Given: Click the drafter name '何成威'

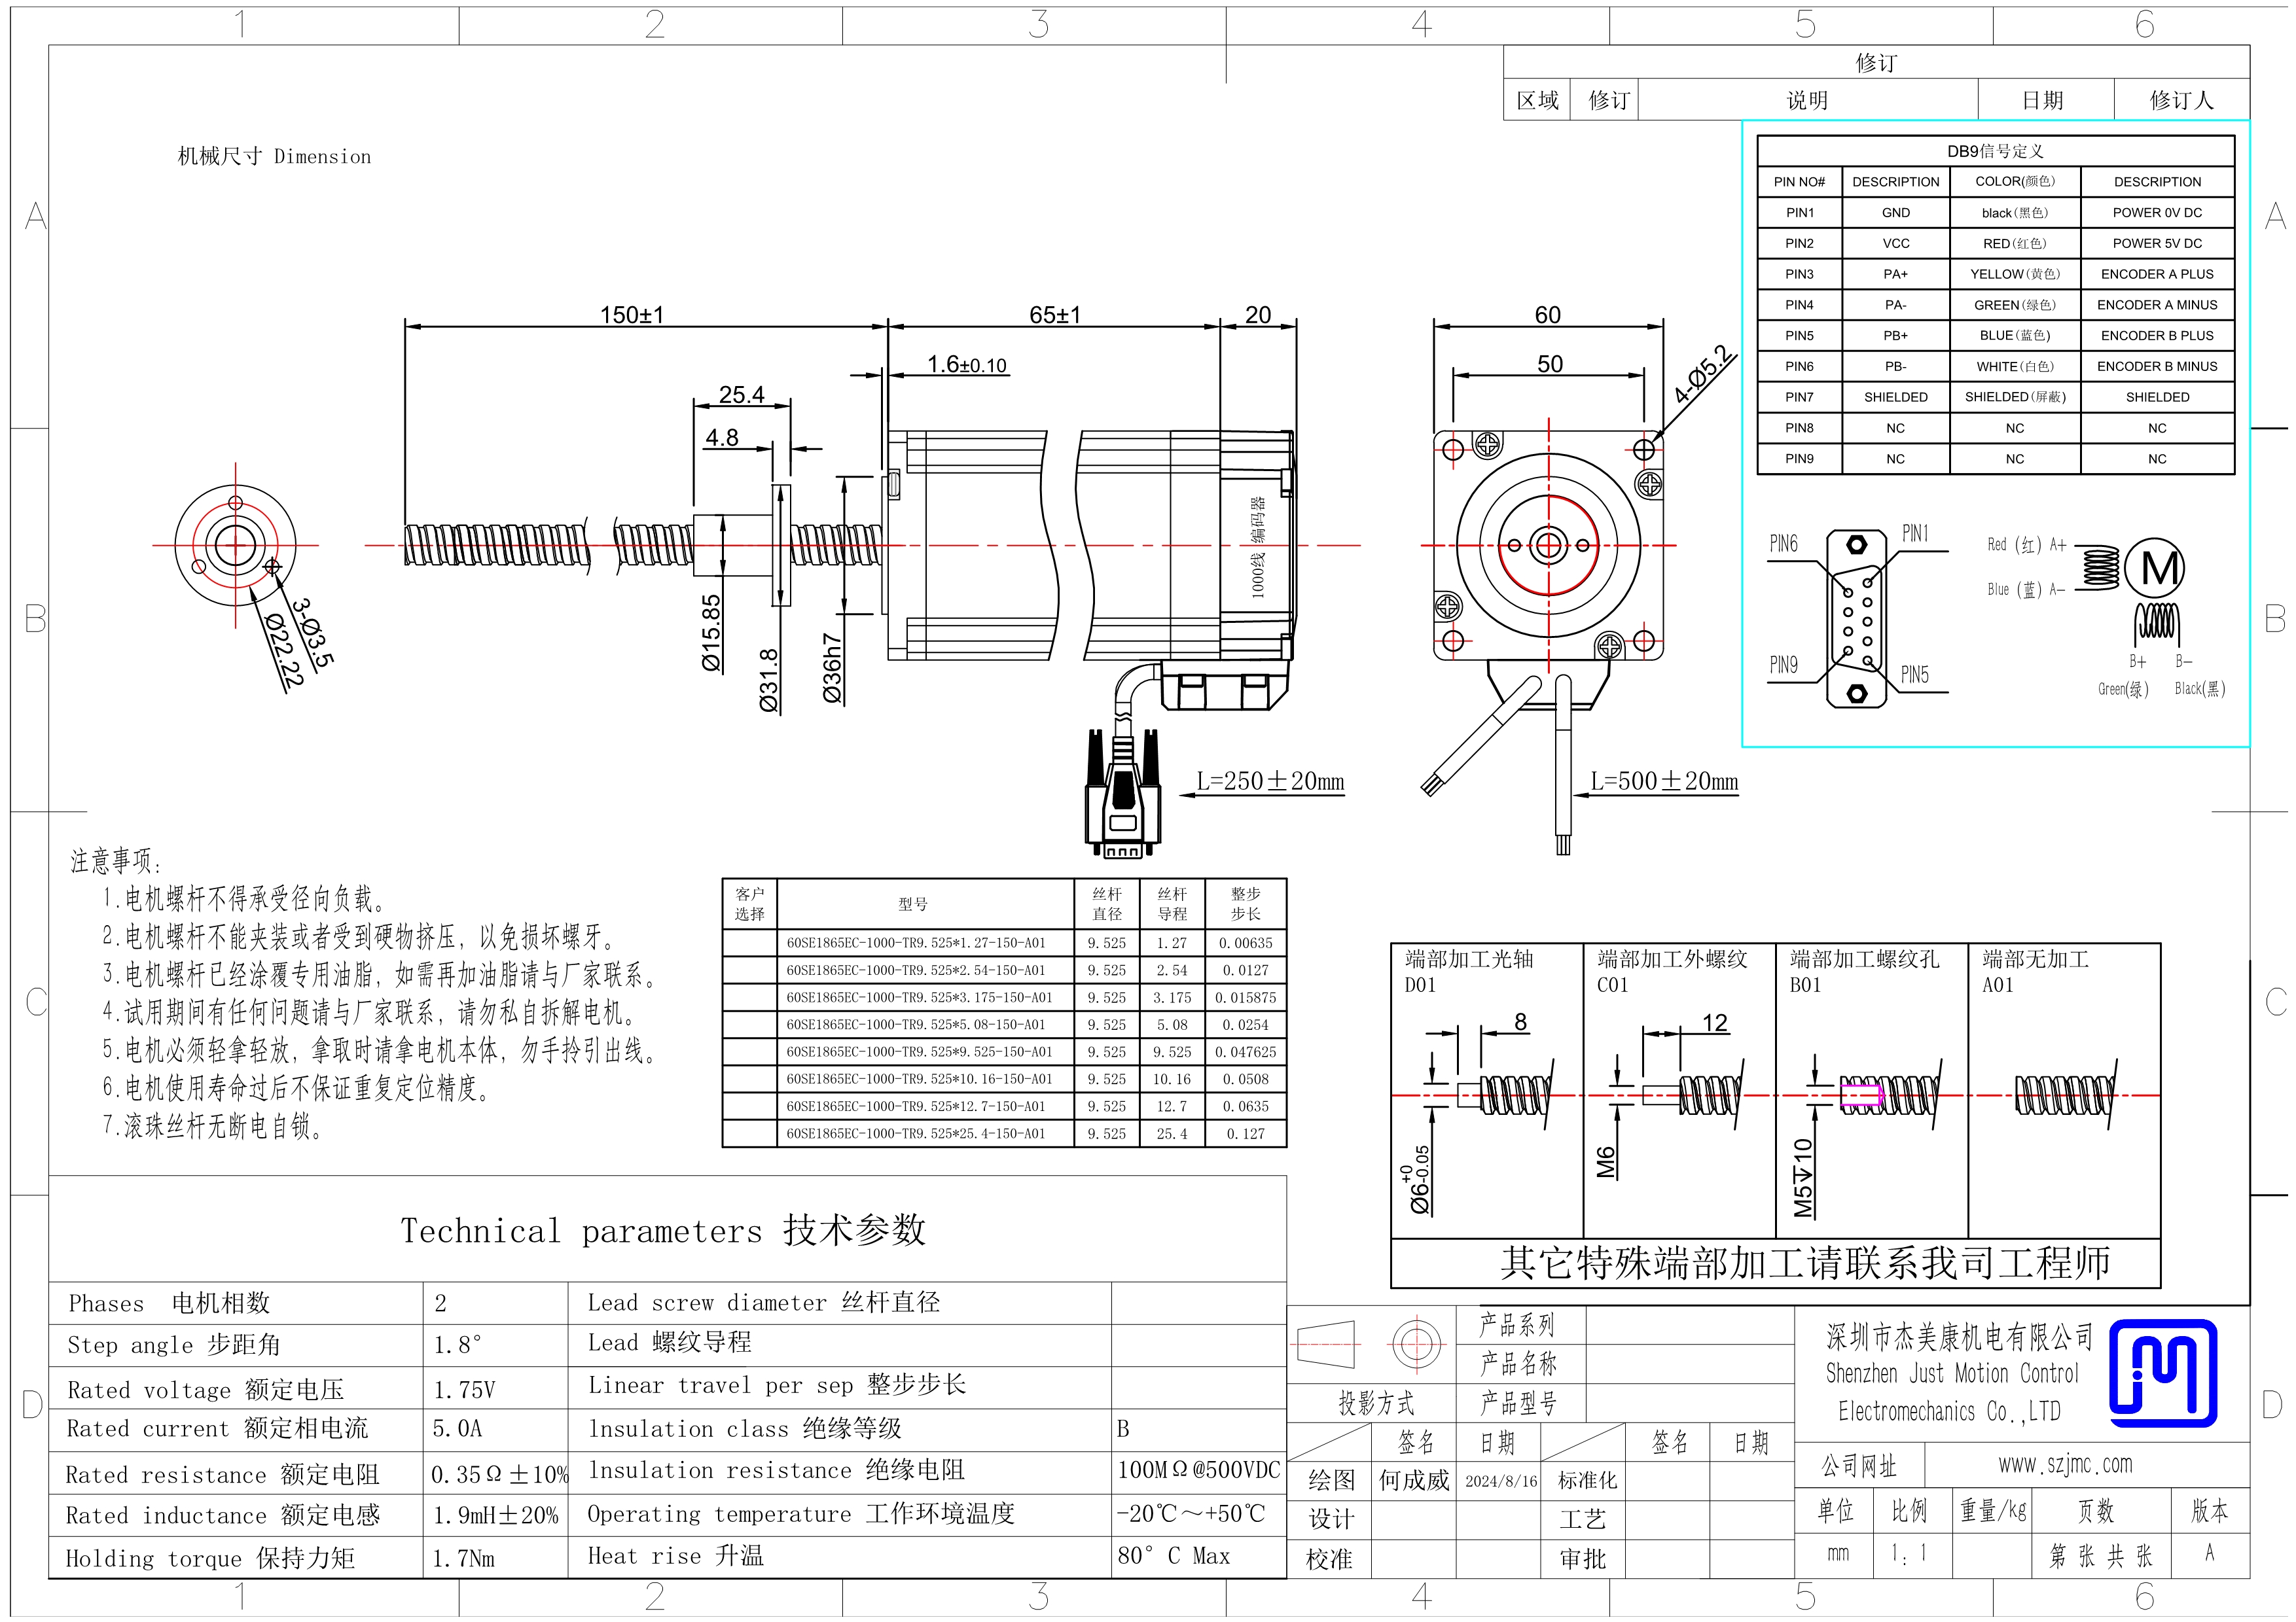Looking at the screenshot, I should [1413, 1480].
